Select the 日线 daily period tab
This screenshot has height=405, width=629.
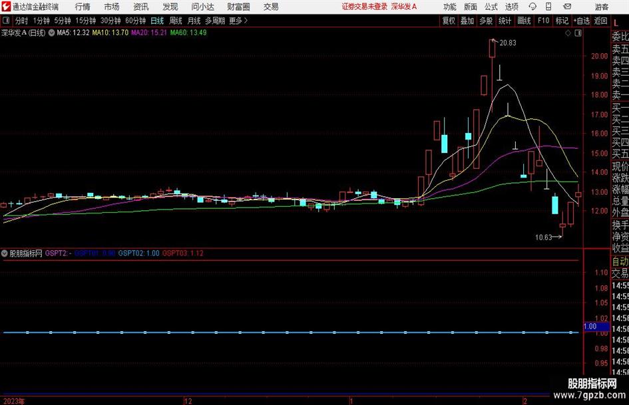click(157, 21)
